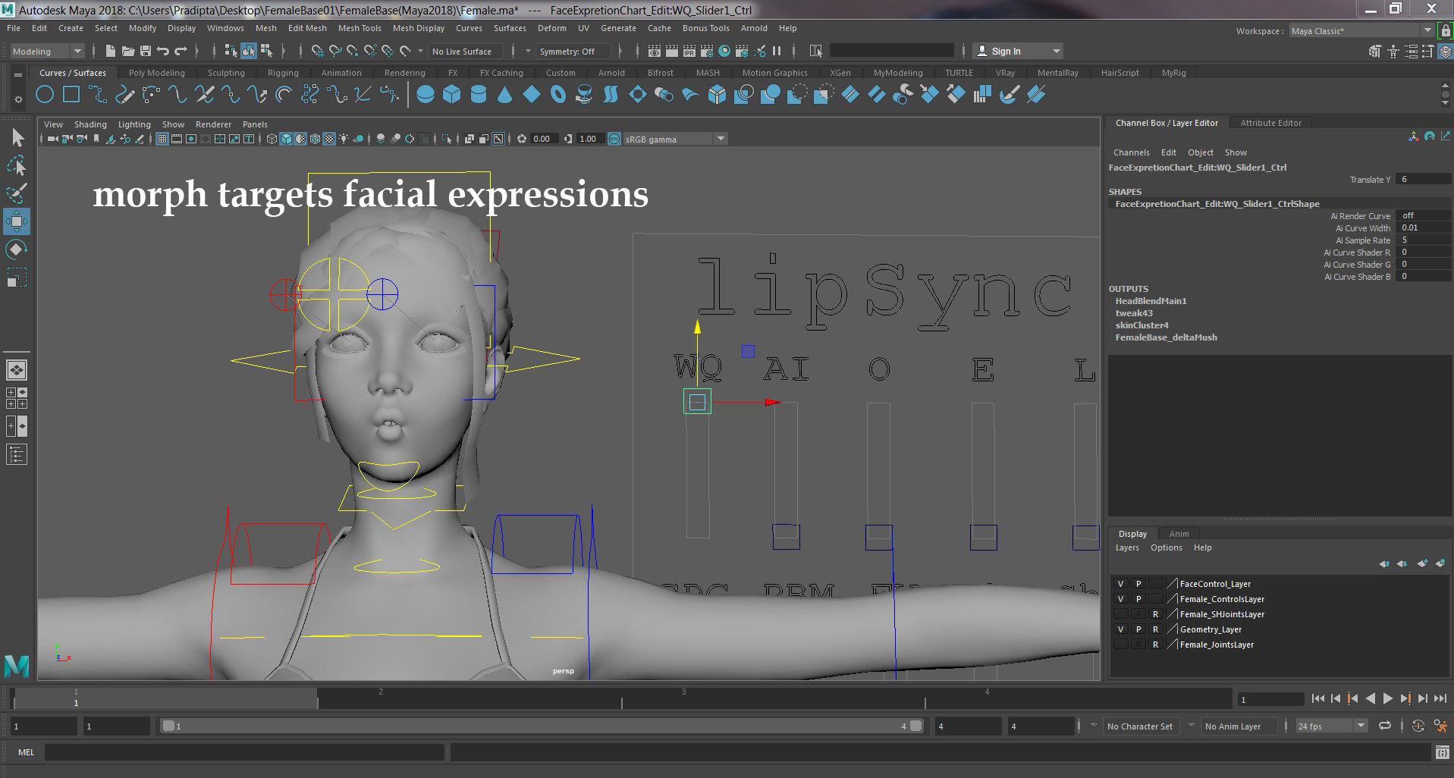
Task: Toggle visibility box of Female_SHJointsLayer
Action: 1120,614
